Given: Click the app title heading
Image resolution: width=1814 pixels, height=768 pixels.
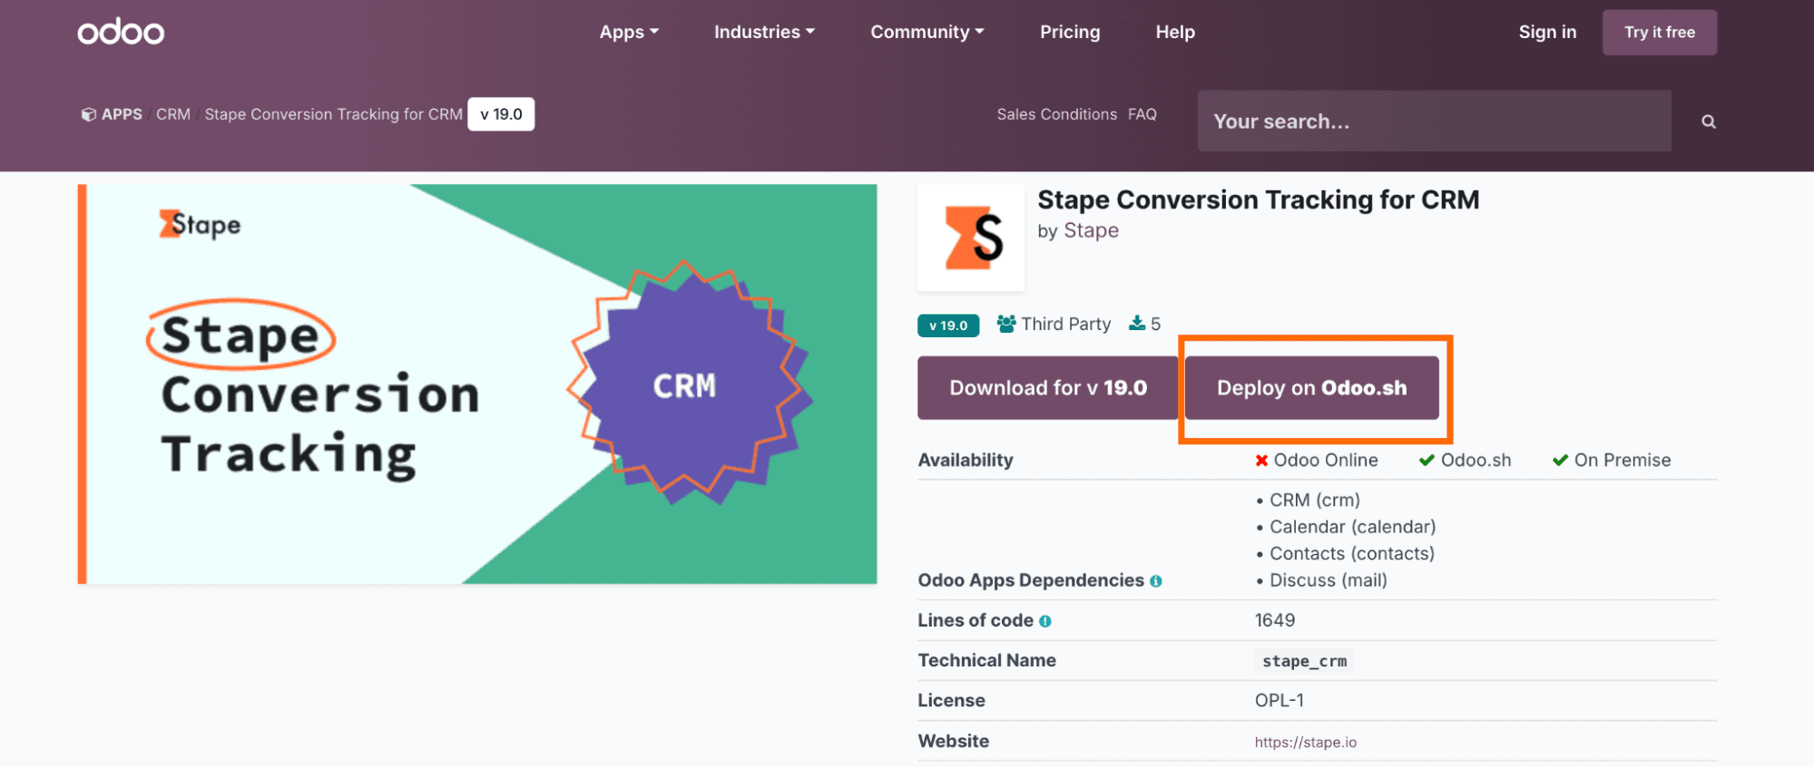Looking at the screenshot, I should tap(1258, 199).
